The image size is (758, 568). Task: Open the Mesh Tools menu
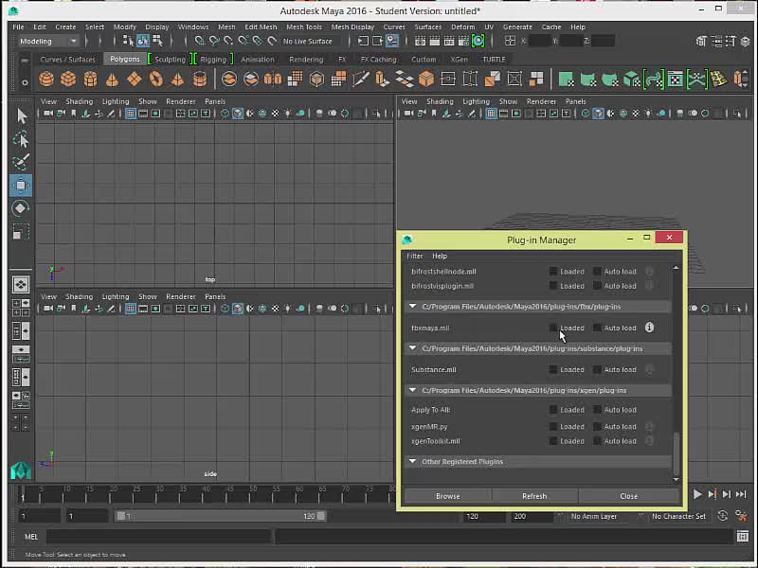(304, 27)
